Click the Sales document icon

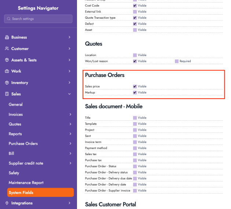(x=7, y=94)
